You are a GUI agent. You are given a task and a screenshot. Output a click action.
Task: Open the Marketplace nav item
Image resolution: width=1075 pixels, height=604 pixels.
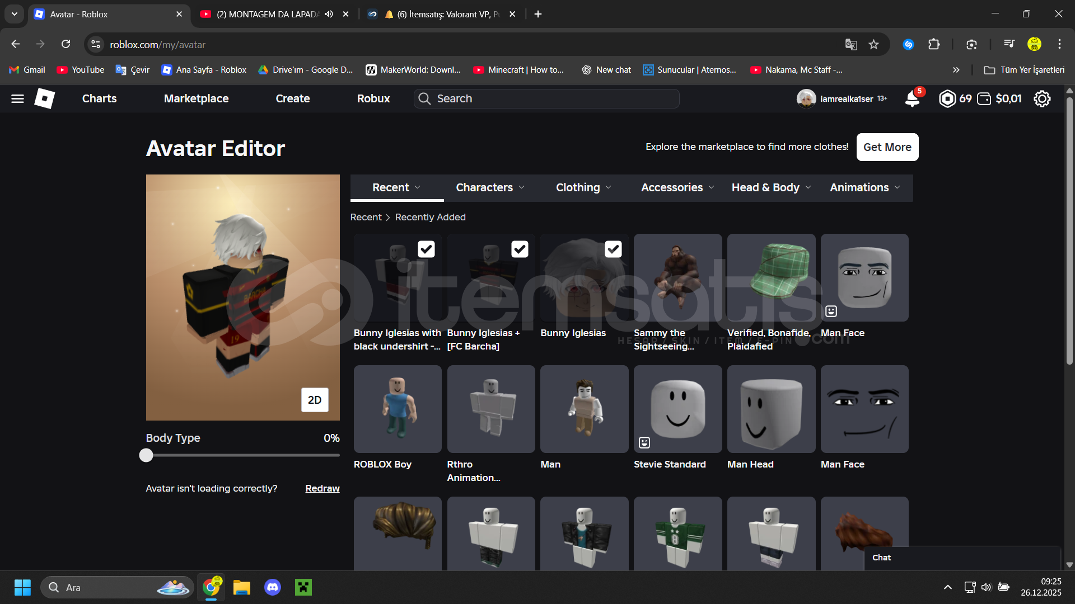point(196,99)
